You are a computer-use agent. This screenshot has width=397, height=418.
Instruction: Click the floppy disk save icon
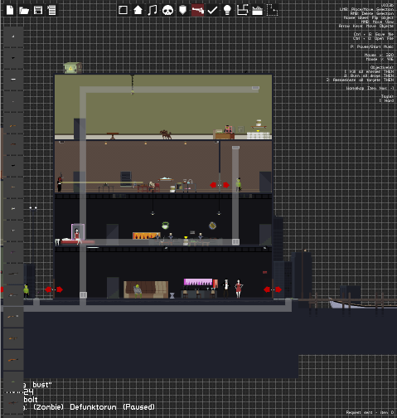pos(38,10)
